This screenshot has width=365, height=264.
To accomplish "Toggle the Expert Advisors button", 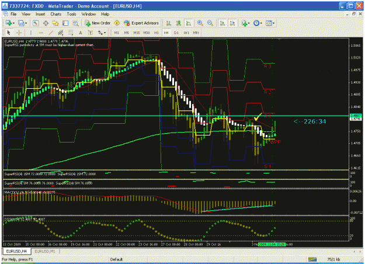I will [141, 23].
